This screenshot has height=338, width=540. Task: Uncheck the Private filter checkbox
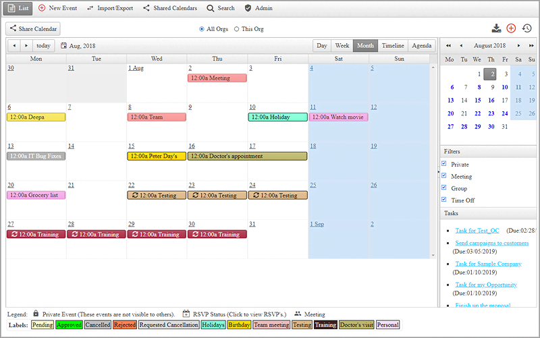click(x=443, y=164)
